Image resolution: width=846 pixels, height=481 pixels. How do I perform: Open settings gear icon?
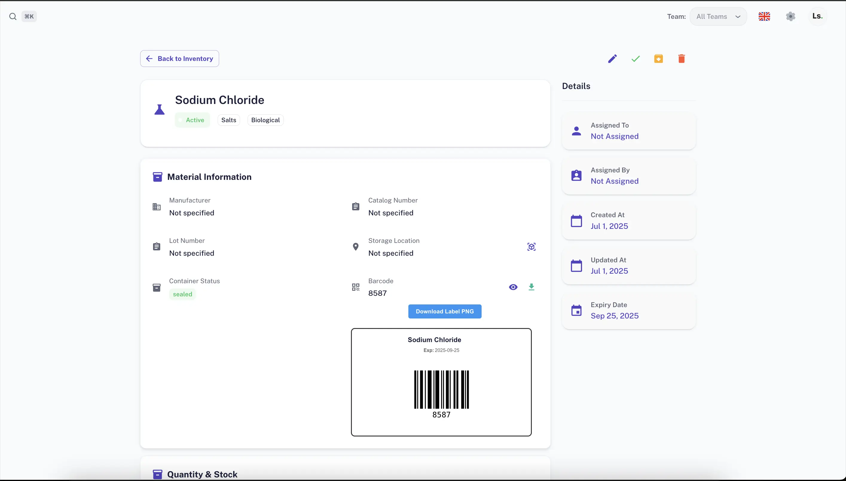coord(790,16)
